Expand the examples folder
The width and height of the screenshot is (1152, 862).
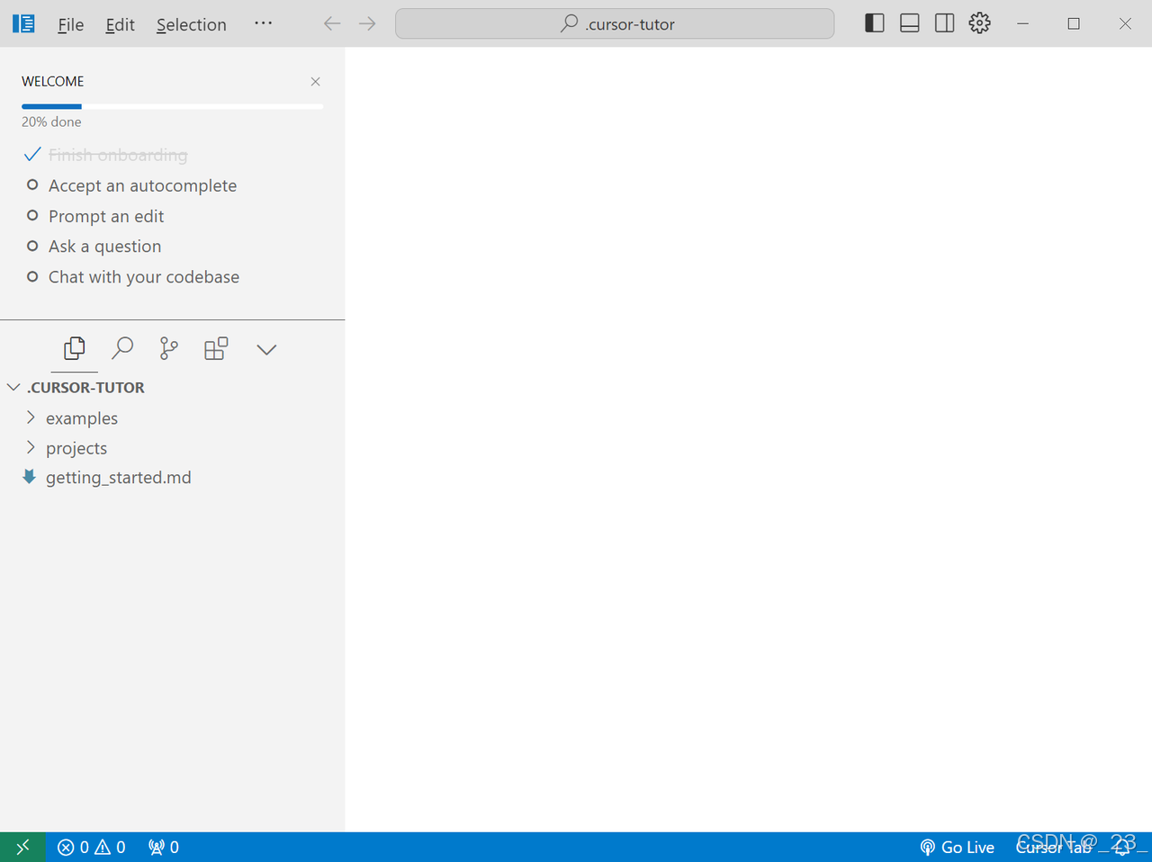pyautogui.click(x=81, y=418)
